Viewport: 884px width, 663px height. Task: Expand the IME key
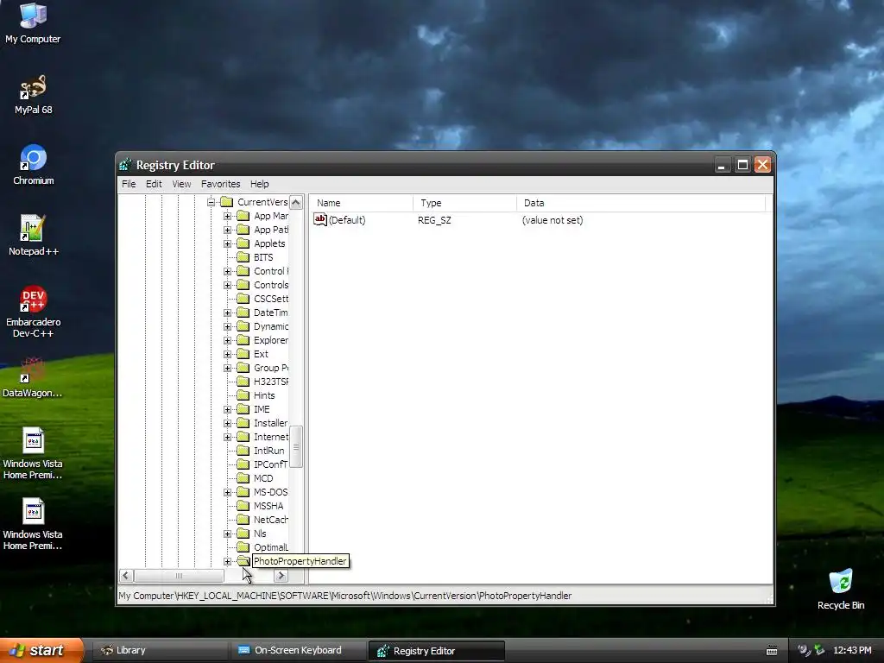coord(227,409)
